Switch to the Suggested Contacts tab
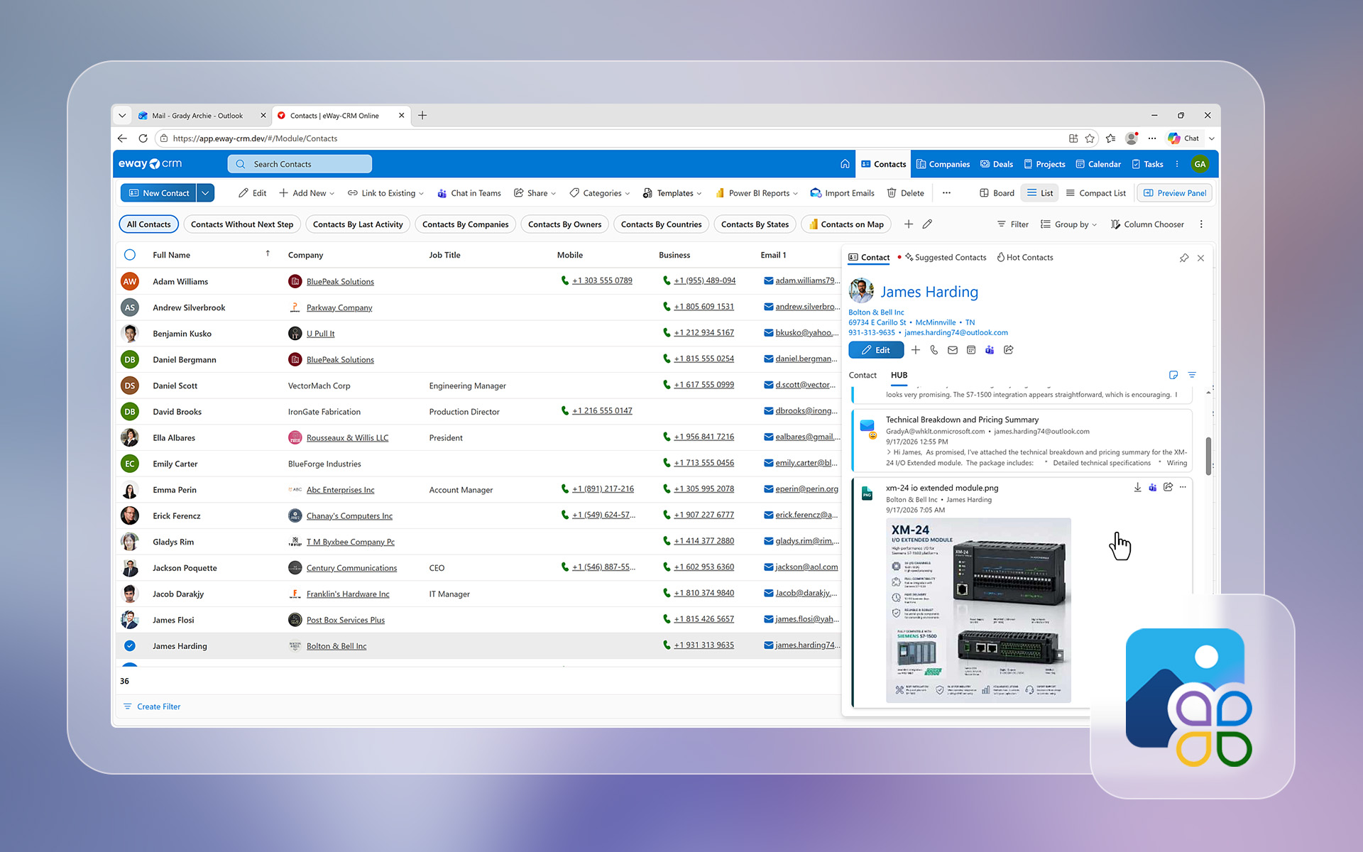 pyautogui.click(x=946, y=258)
